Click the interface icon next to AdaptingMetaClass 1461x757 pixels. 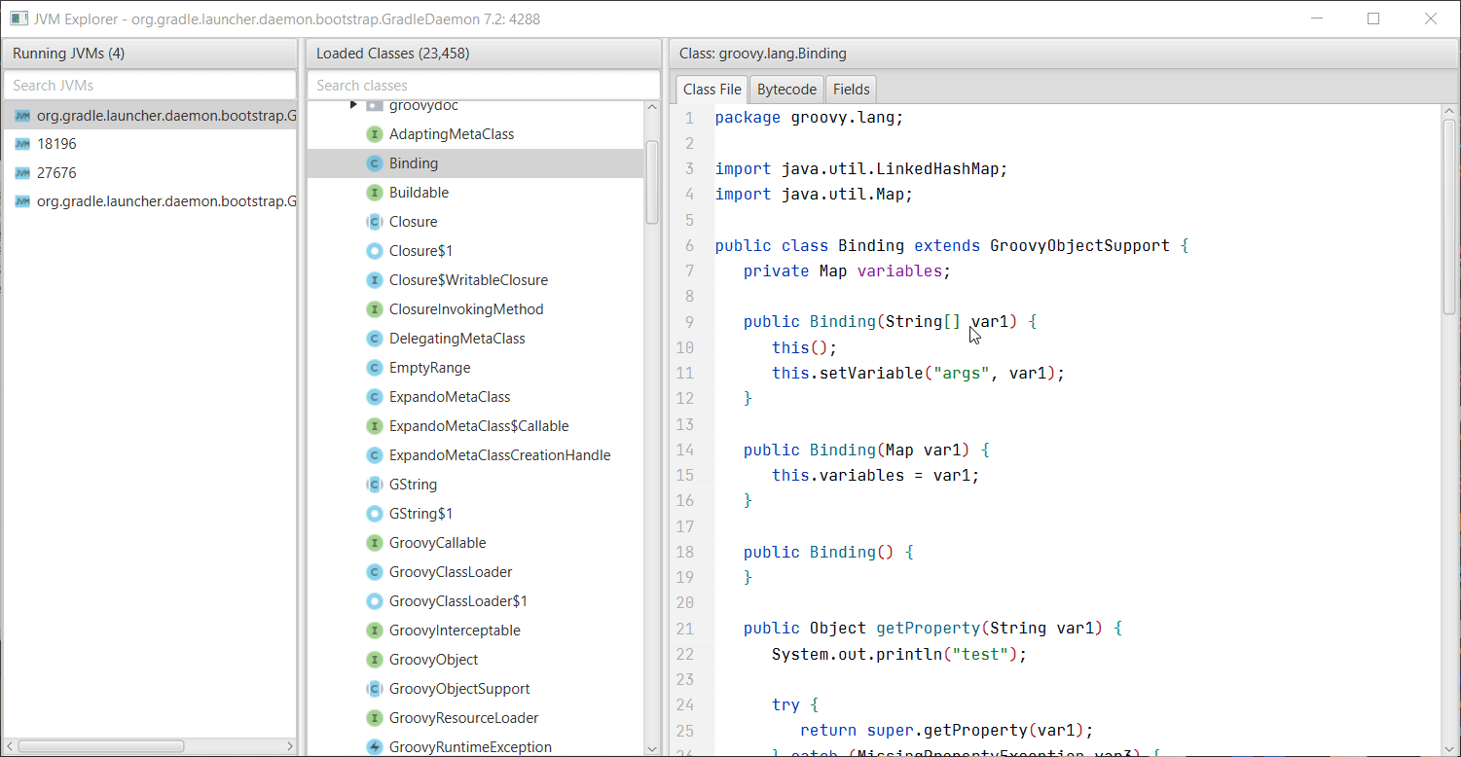(x=374, y=134)
